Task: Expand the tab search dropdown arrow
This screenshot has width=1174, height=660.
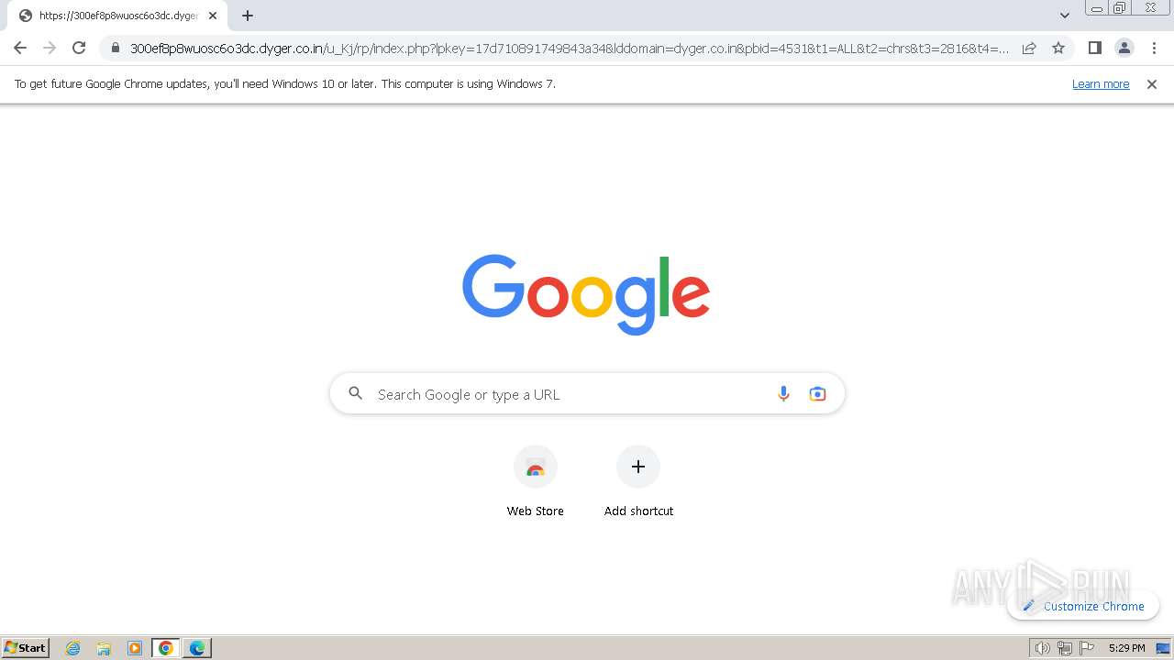Action: pyautogui.click(x=1065, y=16)
